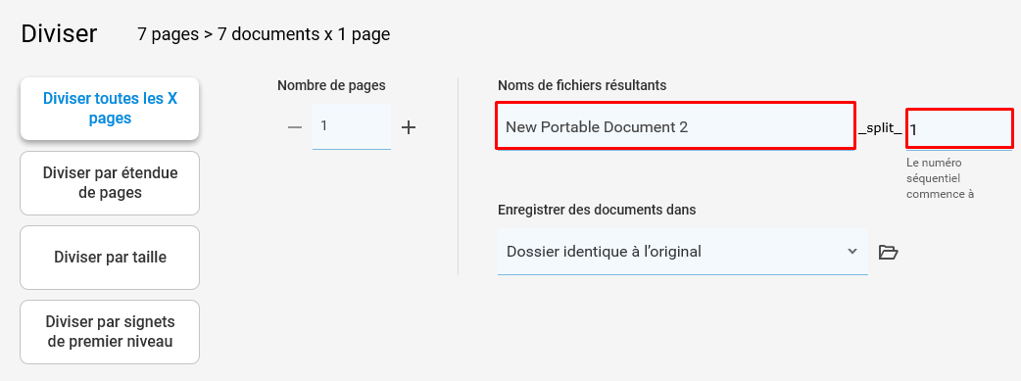Switch to 'Diviser par étendue de pages'
The height and width of the screenshot is (381, 1021).
point(110,183)
